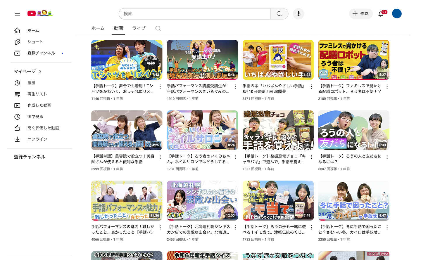Expand the マイページ section chevron
Viewport: 421px width, 260px height.
[x=40, y=72]
